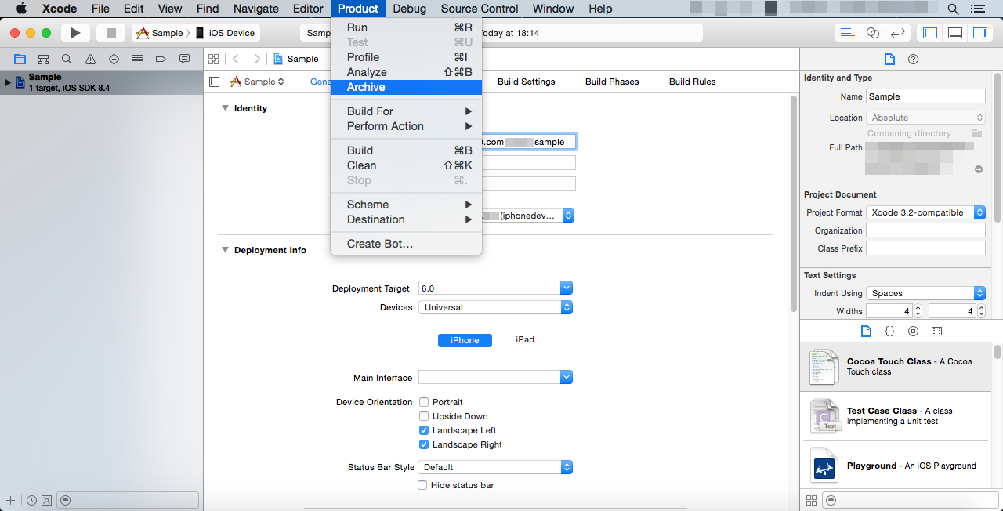
Task: Check the Hide status bar checkbox
Action: [422, 485]
